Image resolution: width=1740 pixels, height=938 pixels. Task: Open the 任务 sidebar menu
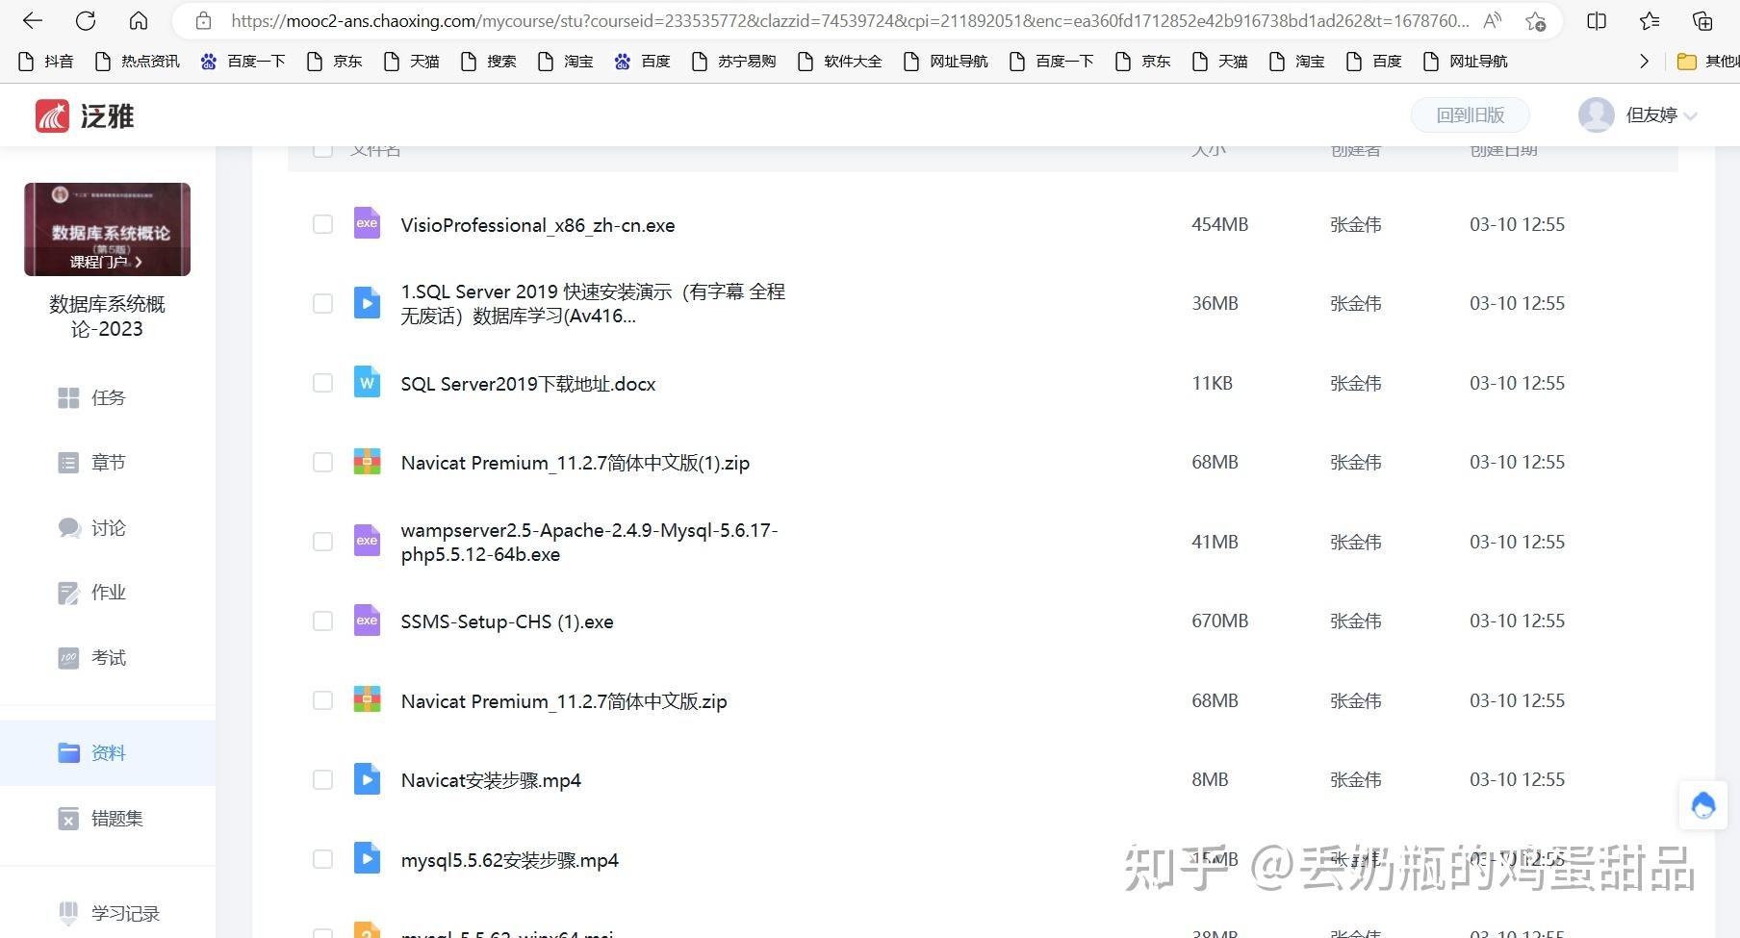tap(108, 397)
